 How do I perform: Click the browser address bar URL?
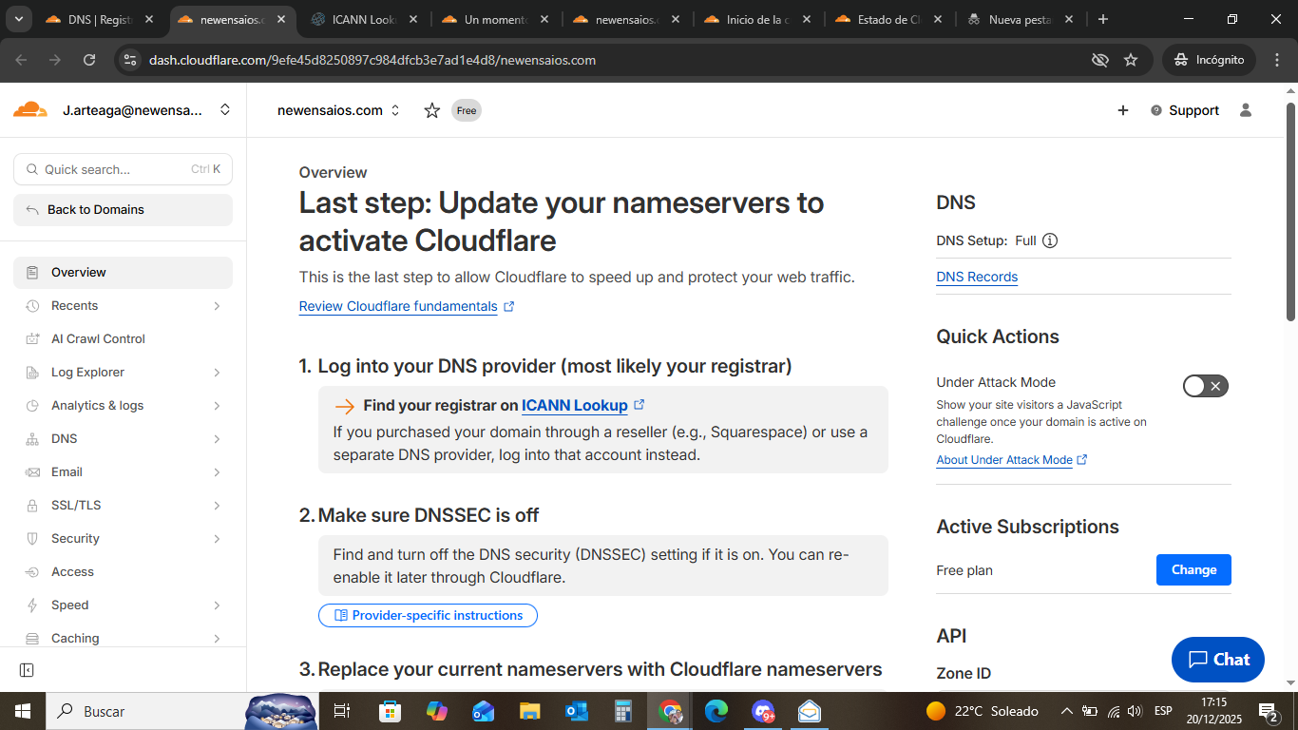click(x=372, y=60)
